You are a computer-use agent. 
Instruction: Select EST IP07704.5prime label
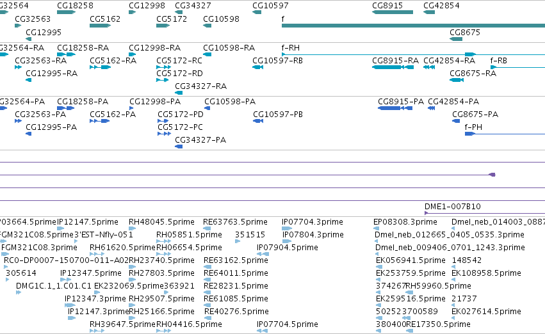pos(288,324)
